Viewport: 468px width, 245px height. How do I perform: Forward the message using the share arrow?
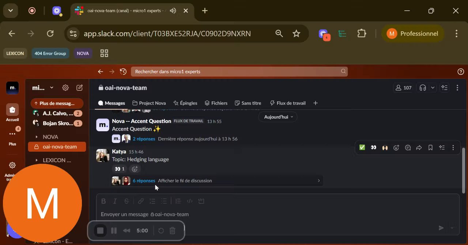click(419, 148)
